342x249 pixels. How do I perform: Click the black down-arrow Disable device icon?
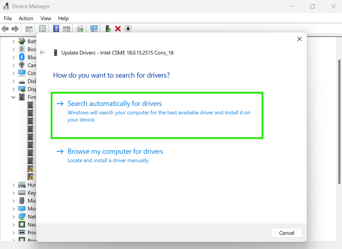128,29
